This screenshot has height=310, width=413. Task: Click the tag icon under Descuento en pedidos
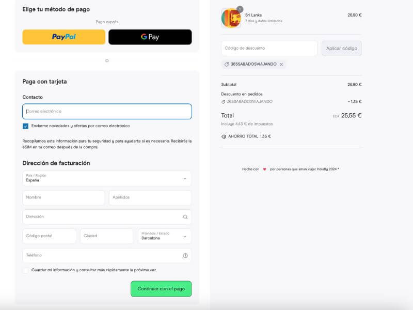click(x=223, y=102)
